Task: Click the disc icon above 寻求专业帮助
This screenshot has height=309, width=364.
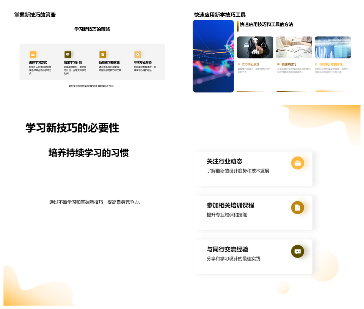Action: (x=138, y=55)
